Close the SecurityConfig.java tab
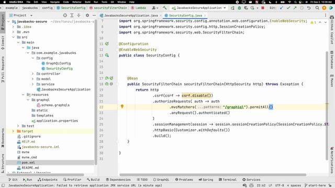The height and width of the screenshot is (188, 335). coord(205,16)
